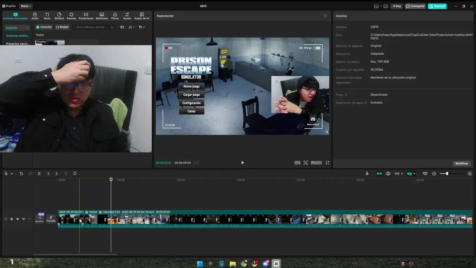This screenshot has height=268, width=476.
Task: Zoom out the timeline with minus icon
Action: (434, 174)
